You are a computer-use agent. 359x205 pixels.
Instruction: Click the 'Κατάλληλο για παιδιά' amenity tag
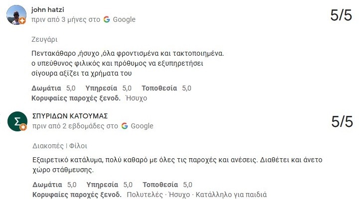point(231,195)
